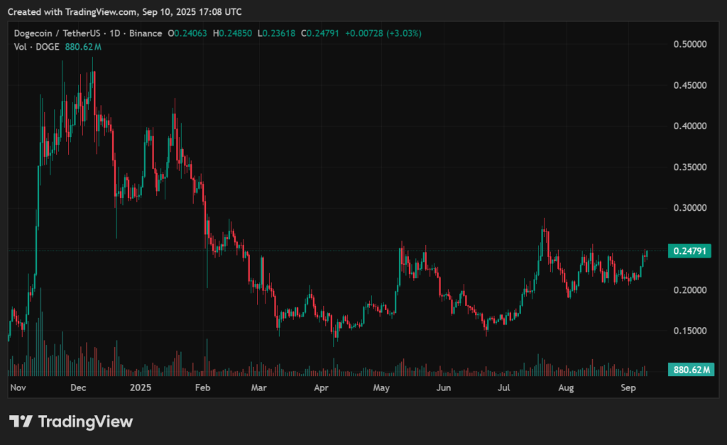The height and width of the screenshot is (445, 727).
Task: Click the green 0.24791 current price tag
Action: pos(691,251)
